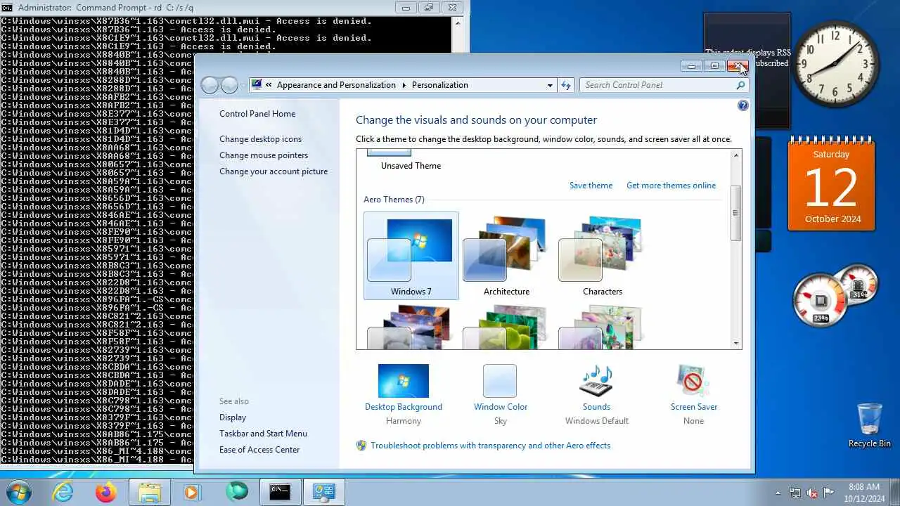This screenshot has height=506, width=900.
Task: Click the Command Prompt title bar icon
Action: [7, 8]
